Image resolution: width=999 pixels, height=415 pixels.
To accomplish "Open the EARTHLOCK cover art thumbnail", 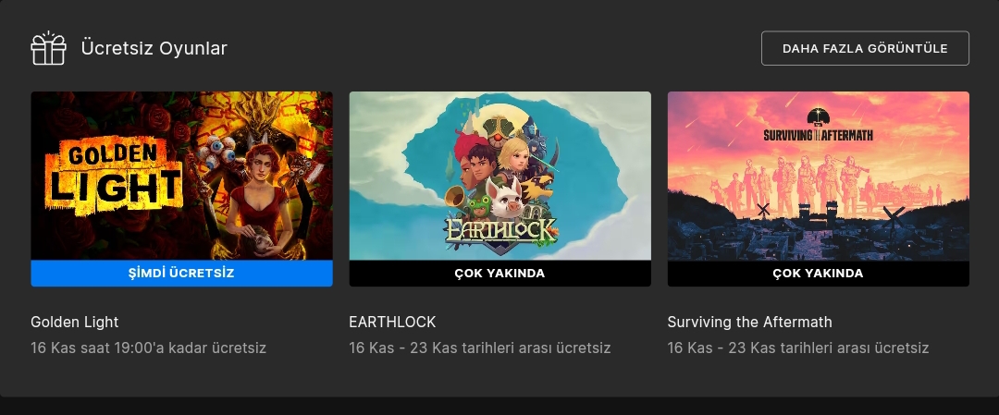I will point(500,176).
